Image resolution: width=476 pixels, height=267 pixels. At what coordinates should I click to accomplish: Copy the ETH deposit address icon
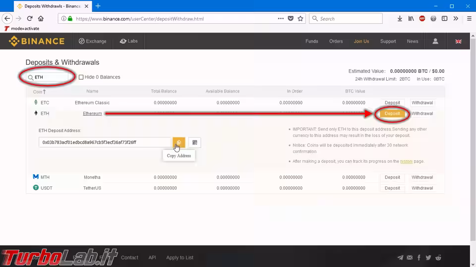pyautogui.click(x=179, y=142)
